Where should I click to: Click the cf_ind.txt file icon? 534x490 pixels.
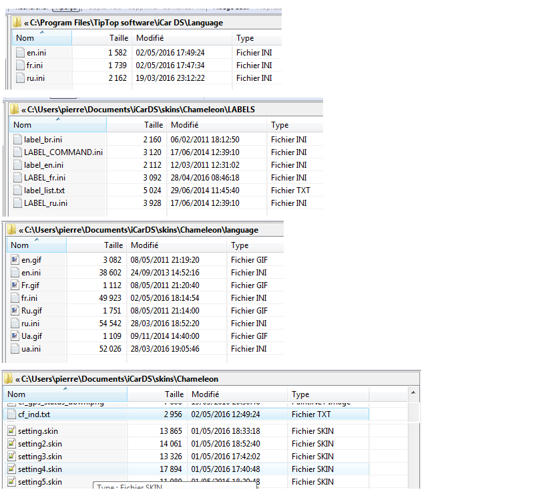11,414
